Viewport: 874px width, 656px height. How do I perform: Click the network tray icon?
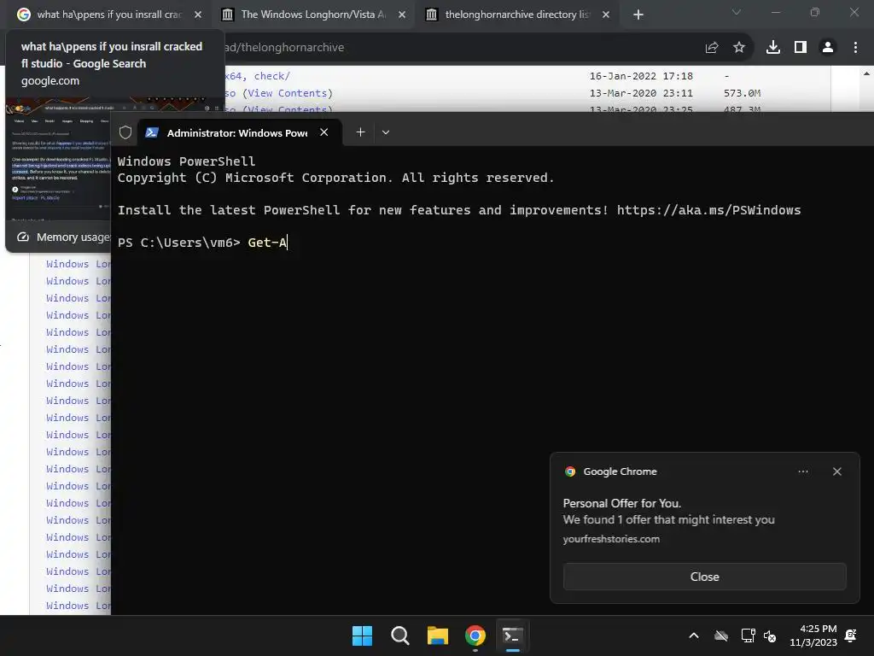coord(748,635)
